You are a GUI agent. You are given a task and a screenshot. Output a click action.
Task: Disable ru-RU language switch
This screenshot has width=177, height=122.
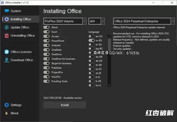pyautogui.click(x=91, y=40)
